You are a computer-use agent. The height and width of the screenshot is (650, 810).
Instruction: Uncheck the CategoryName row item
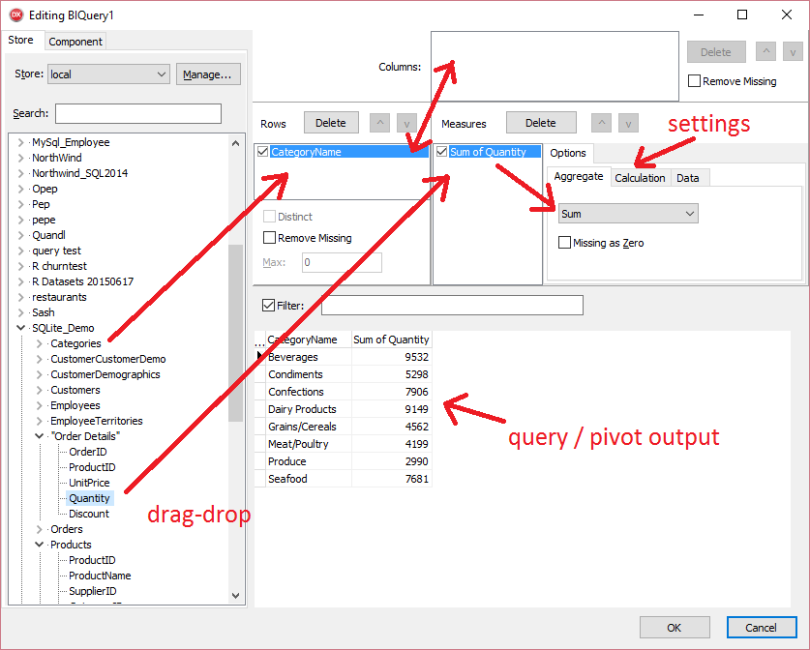point(263,152)
